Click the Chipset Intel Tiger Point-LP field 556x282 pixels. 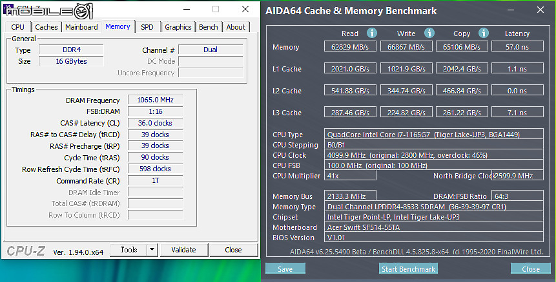434,216
